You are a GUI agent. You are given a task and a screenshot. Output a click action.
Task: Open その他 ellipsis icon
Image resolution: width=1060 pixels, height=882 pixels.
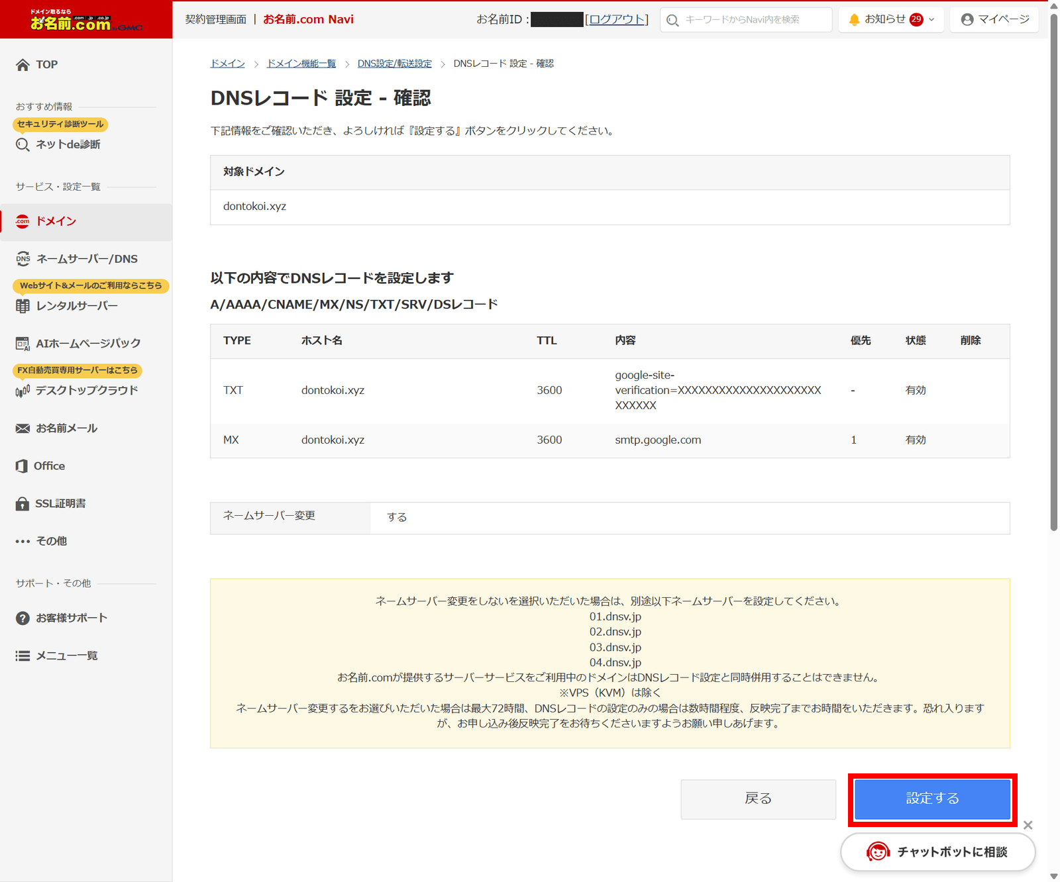[x=23, y=542]
